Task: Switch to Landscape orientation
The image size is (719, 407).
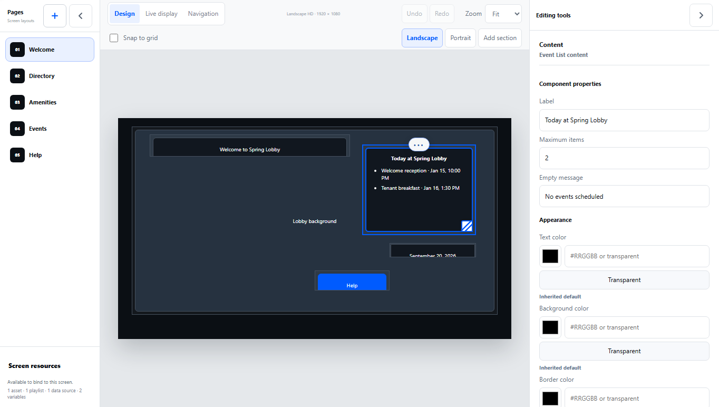Action: (422, 38)
